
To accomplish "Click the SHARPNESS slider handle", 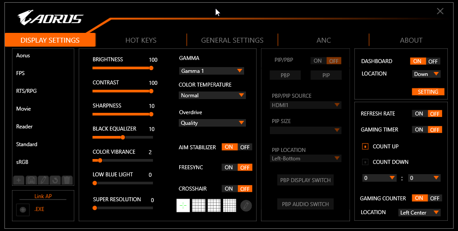I will pyautogui.click(x=151, y=114).
